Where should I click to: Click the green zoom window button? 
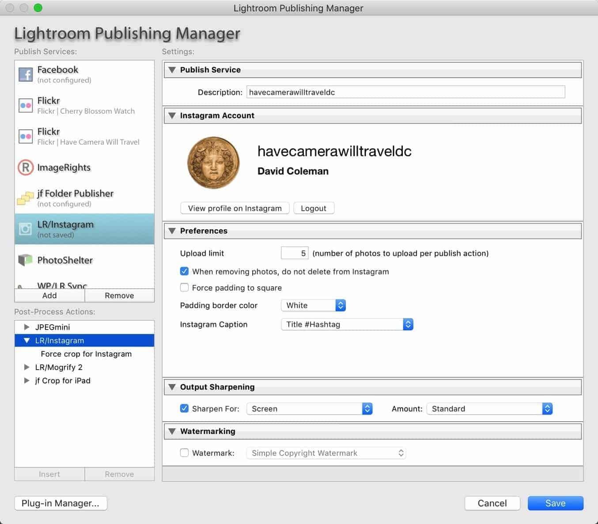(x=38, y=8)
